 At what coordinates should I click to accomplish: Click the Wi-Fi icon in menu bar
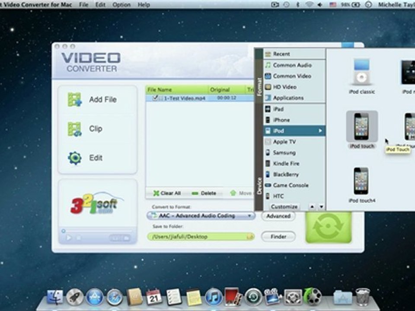tap(309, 4)
